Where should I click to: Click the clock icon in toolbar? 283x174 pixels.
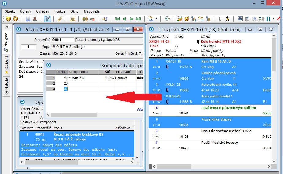(x=255, y=19)
